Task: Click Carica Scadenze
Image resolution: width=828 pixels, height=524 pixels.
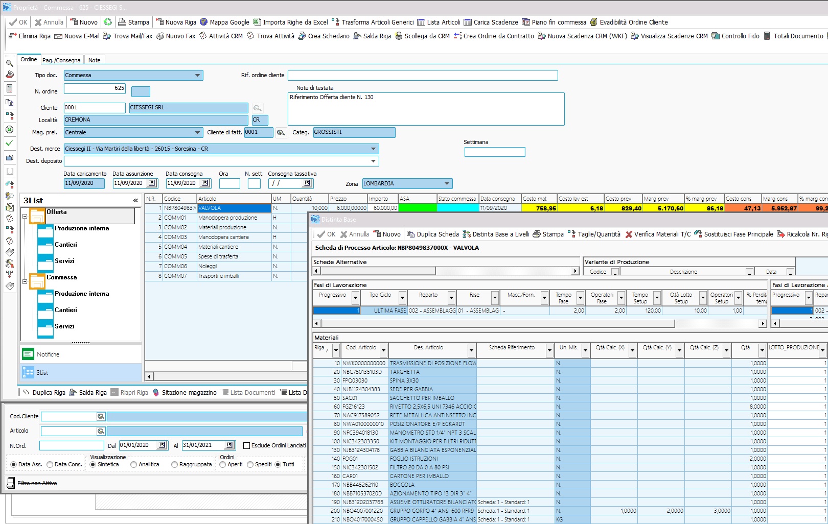Action: [x=491, y=22]
